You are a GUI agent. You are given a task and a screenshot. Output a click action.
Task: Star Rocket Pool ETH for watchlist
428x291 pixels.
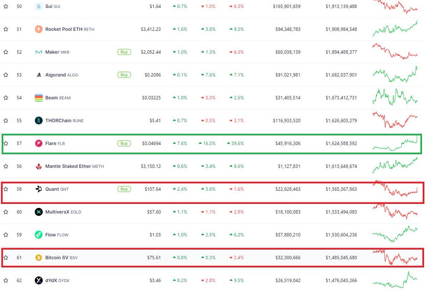(x=6, y=29)
